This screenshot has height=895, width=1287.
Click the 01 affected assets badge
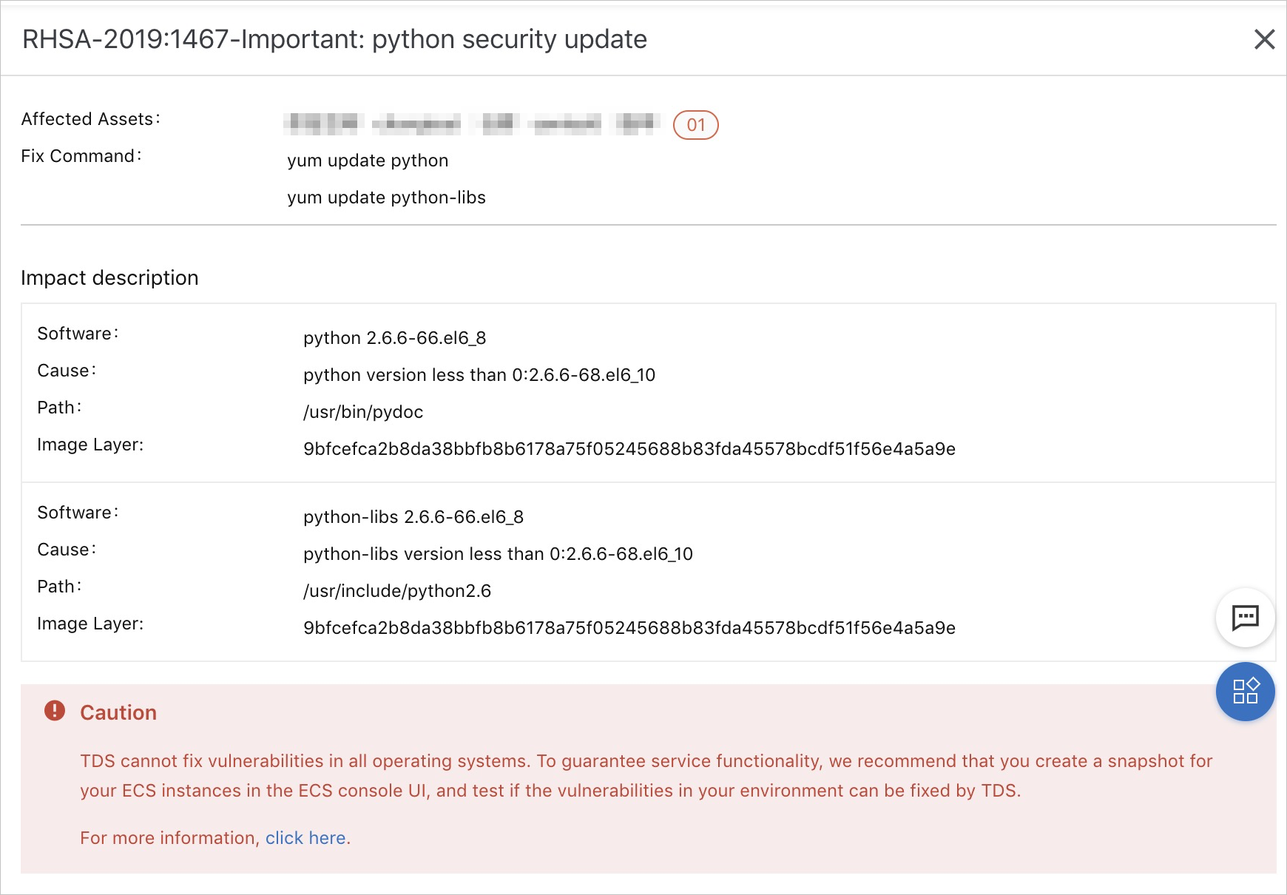pyautogui.click(x=695, y=125)
